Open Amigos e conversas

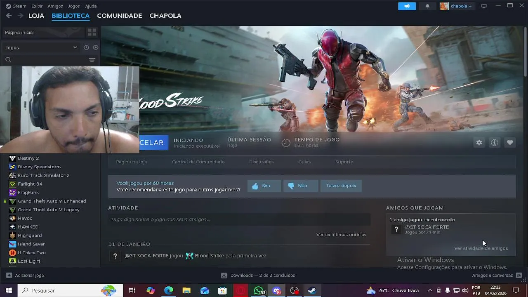coord(497,276)
